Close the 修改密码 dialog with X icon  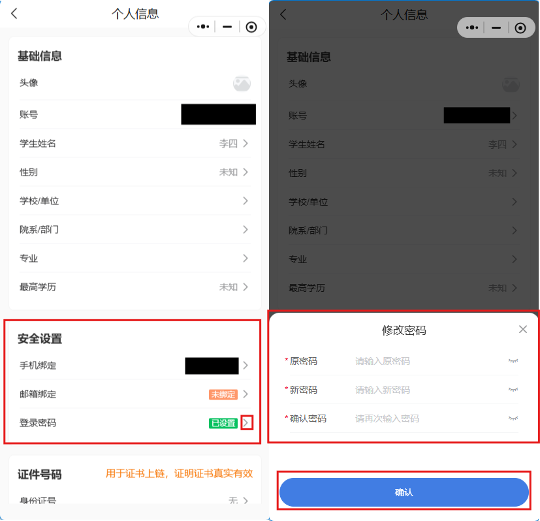tap(523, 330)
